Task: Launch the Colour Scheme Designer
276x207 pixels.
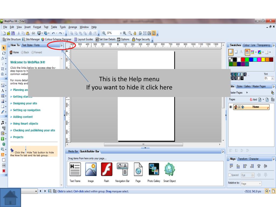Action: pyautogui.click(x=56, y=39)
